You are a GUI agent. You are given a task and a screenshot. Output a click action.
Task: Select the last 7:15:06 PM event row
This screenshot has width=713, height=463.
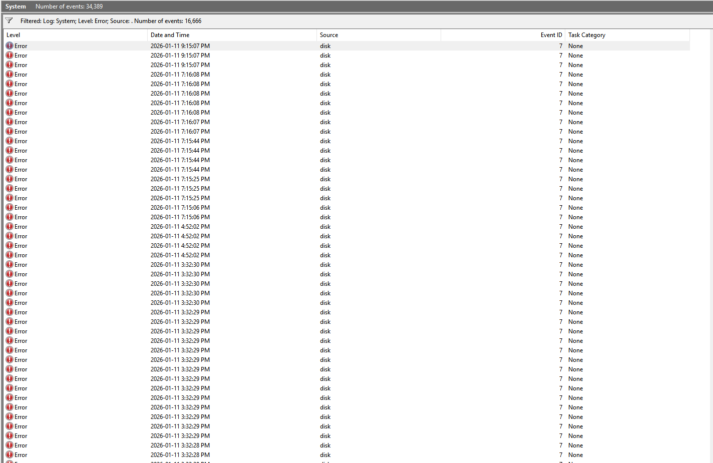[180, 217]
